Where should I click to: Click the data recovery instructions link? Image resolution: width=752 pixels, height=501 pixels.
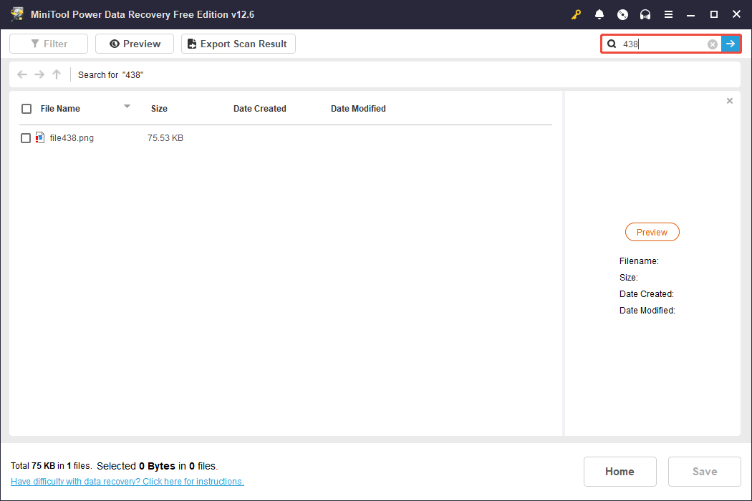(x=127, y=481)
